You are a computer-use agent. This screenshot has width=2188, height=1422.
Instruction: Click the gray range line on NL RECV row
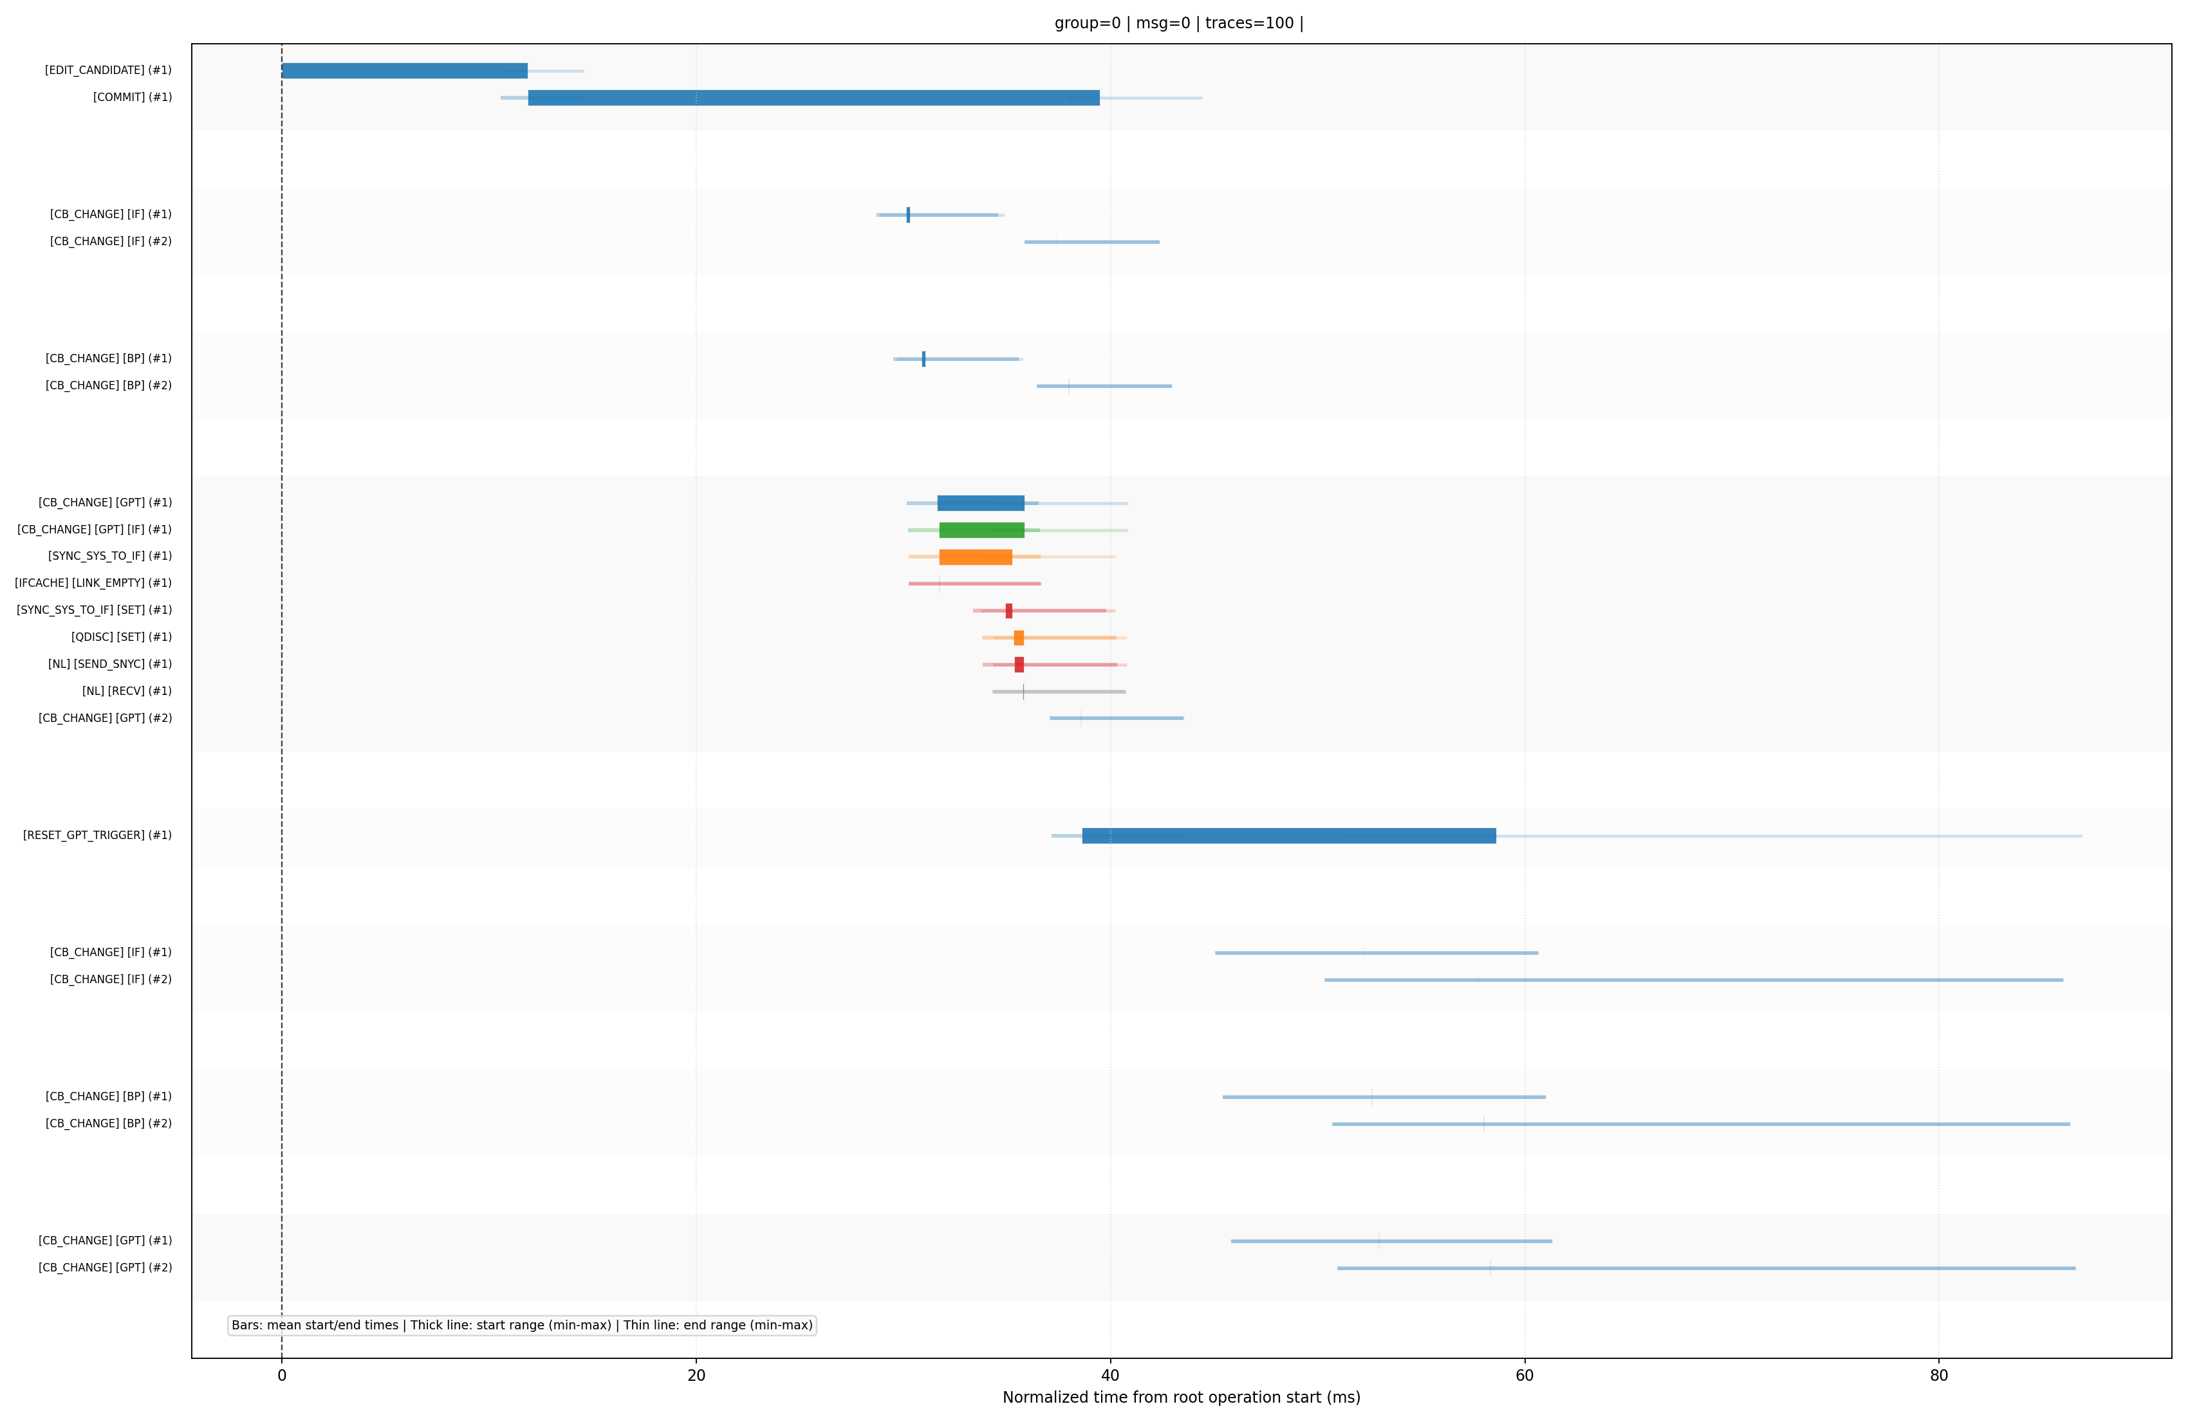point(1059,691)
